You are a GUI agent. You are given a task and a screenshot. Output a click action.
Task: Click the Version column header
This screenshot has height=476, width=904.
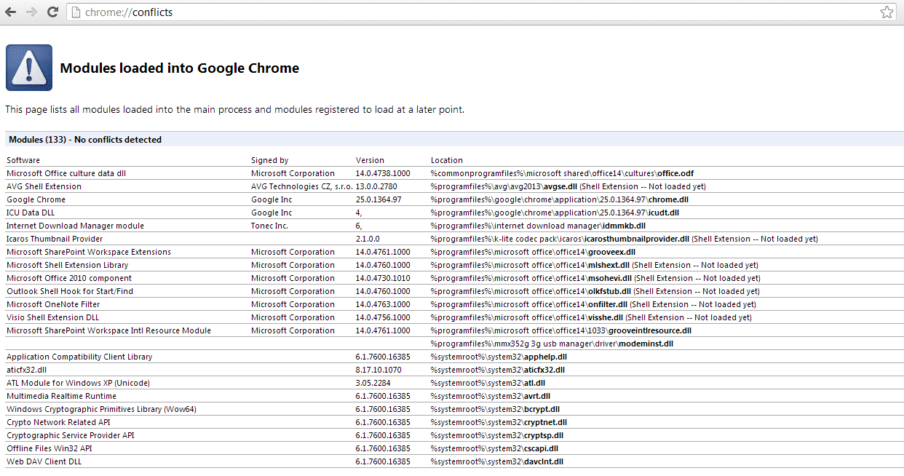tap(370, 160)
